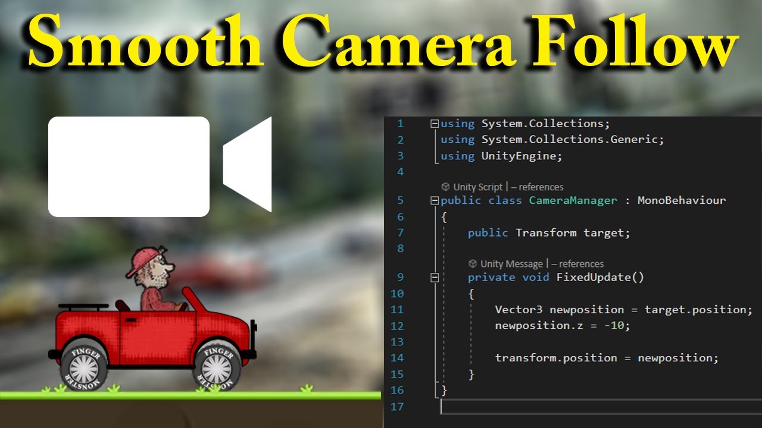The width and height of the screenshot is (762, 428).
Task: Click the 'Smooth Camera Follow' title text
Action: (383, 43)
